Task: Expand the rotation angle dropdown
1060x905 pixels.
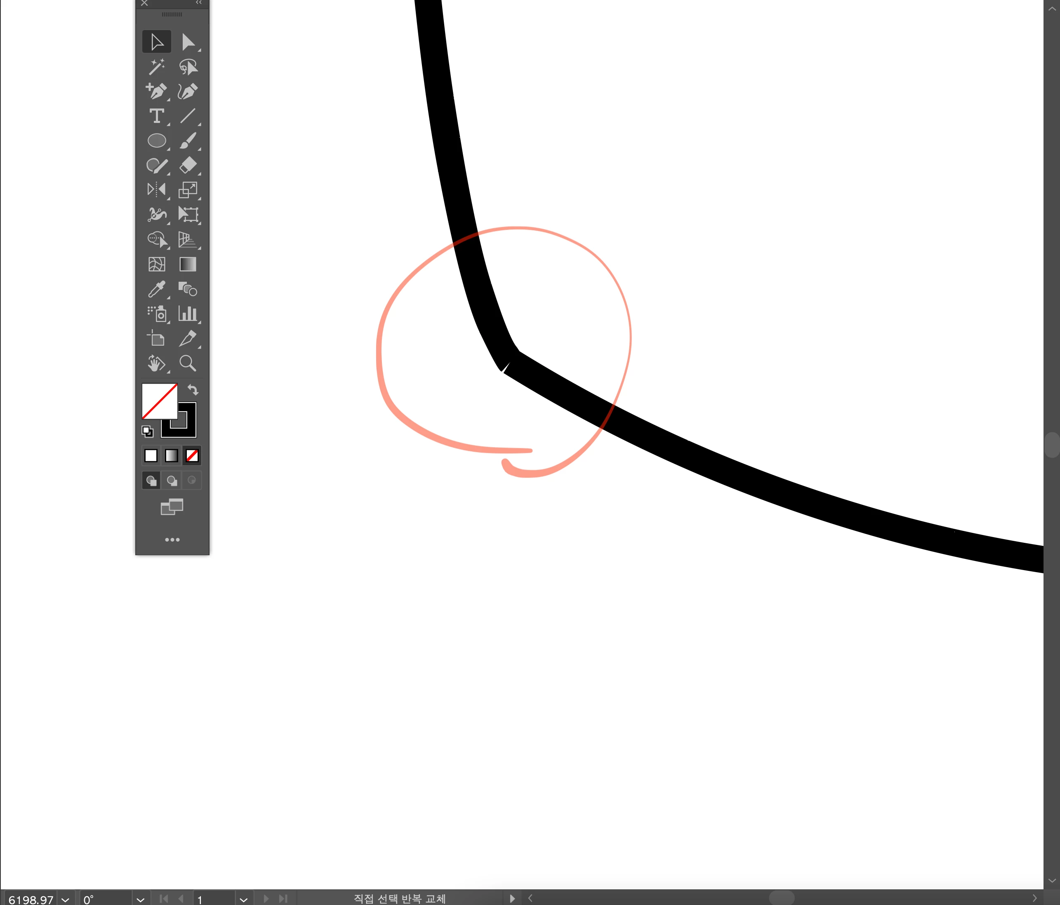Action: point(140,899)
